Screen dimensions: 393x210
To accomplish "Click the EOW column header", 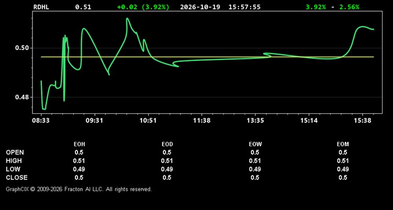I will point(255,144).
